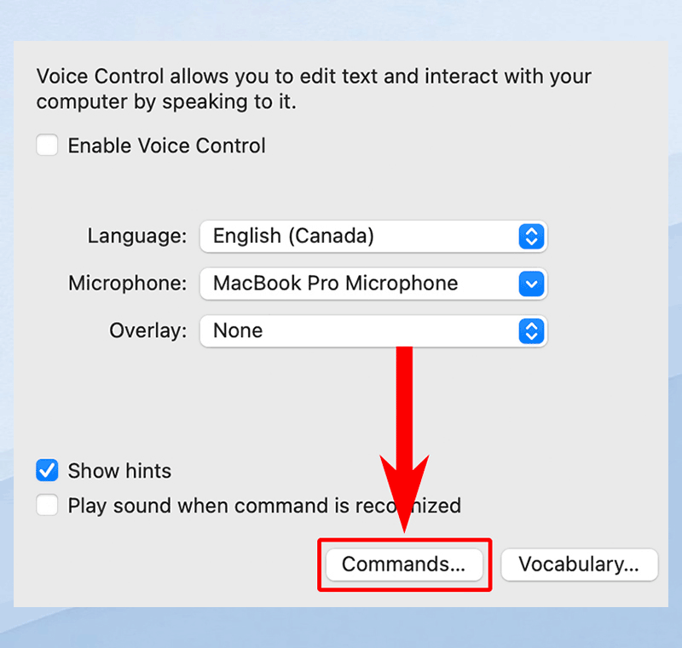This screenshot has height=648, width=682.
Task: Open the MacBook Pro Microphone dropdown
Action: point(358,284)
